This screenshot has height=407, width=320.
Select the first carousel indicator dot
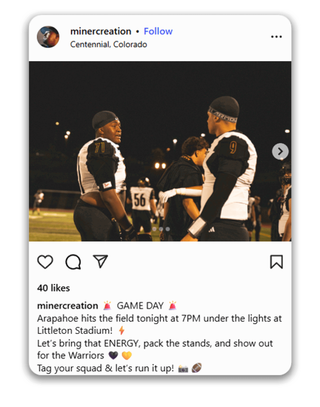click(154, 229)
